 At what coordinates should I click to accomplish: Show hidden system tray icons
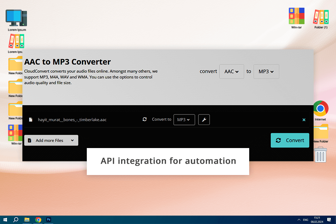[x=299, y=220]
